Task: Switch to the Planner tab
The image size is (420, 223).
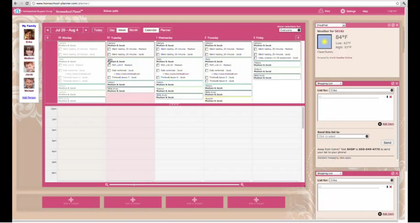Action: pyautogui.click(x=166, y=30)
